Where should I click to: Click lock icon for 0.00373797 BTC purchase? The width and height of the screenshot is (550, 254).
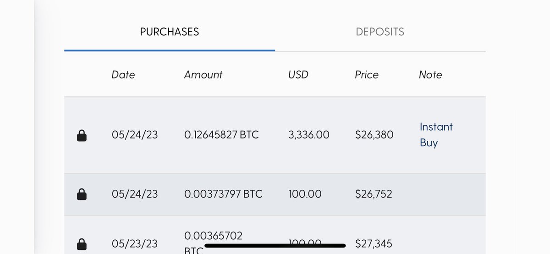click(x=82, y=194)
